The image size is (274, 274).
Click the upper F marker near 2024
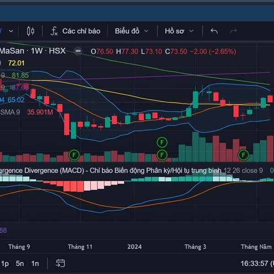click(162, 142)
